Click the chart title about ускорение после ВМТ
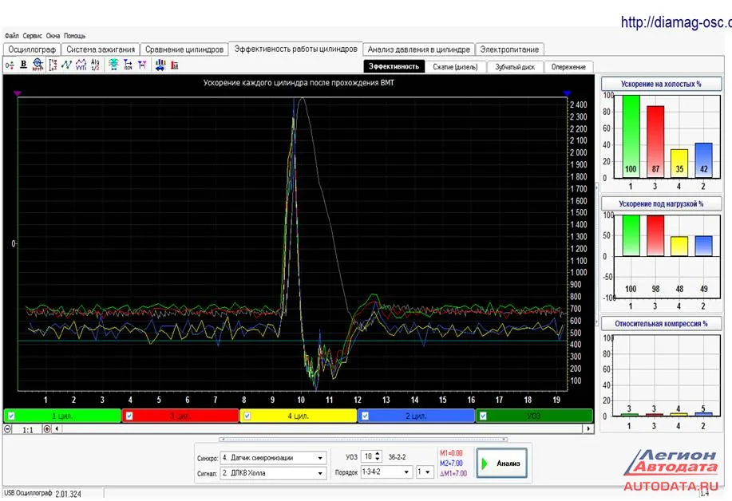This screenshot has width=732, height=501. click(299, 83)
